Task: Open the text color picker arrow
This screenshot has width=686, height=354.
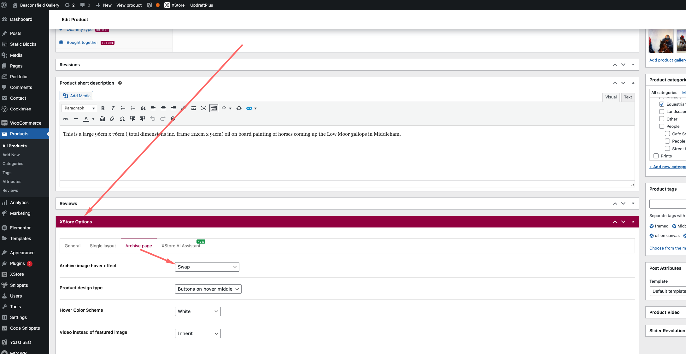Action: (93, 119)
